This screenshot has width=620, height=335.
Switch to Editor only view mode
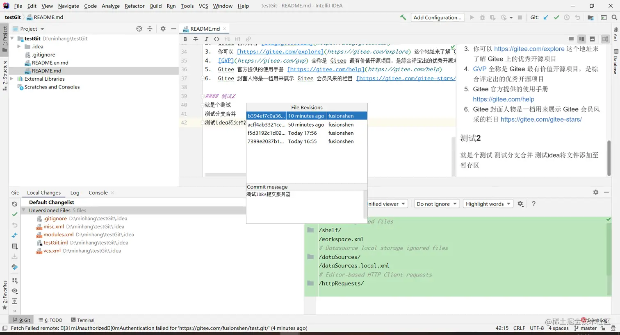pyautogui.click(x=571, y=39)
